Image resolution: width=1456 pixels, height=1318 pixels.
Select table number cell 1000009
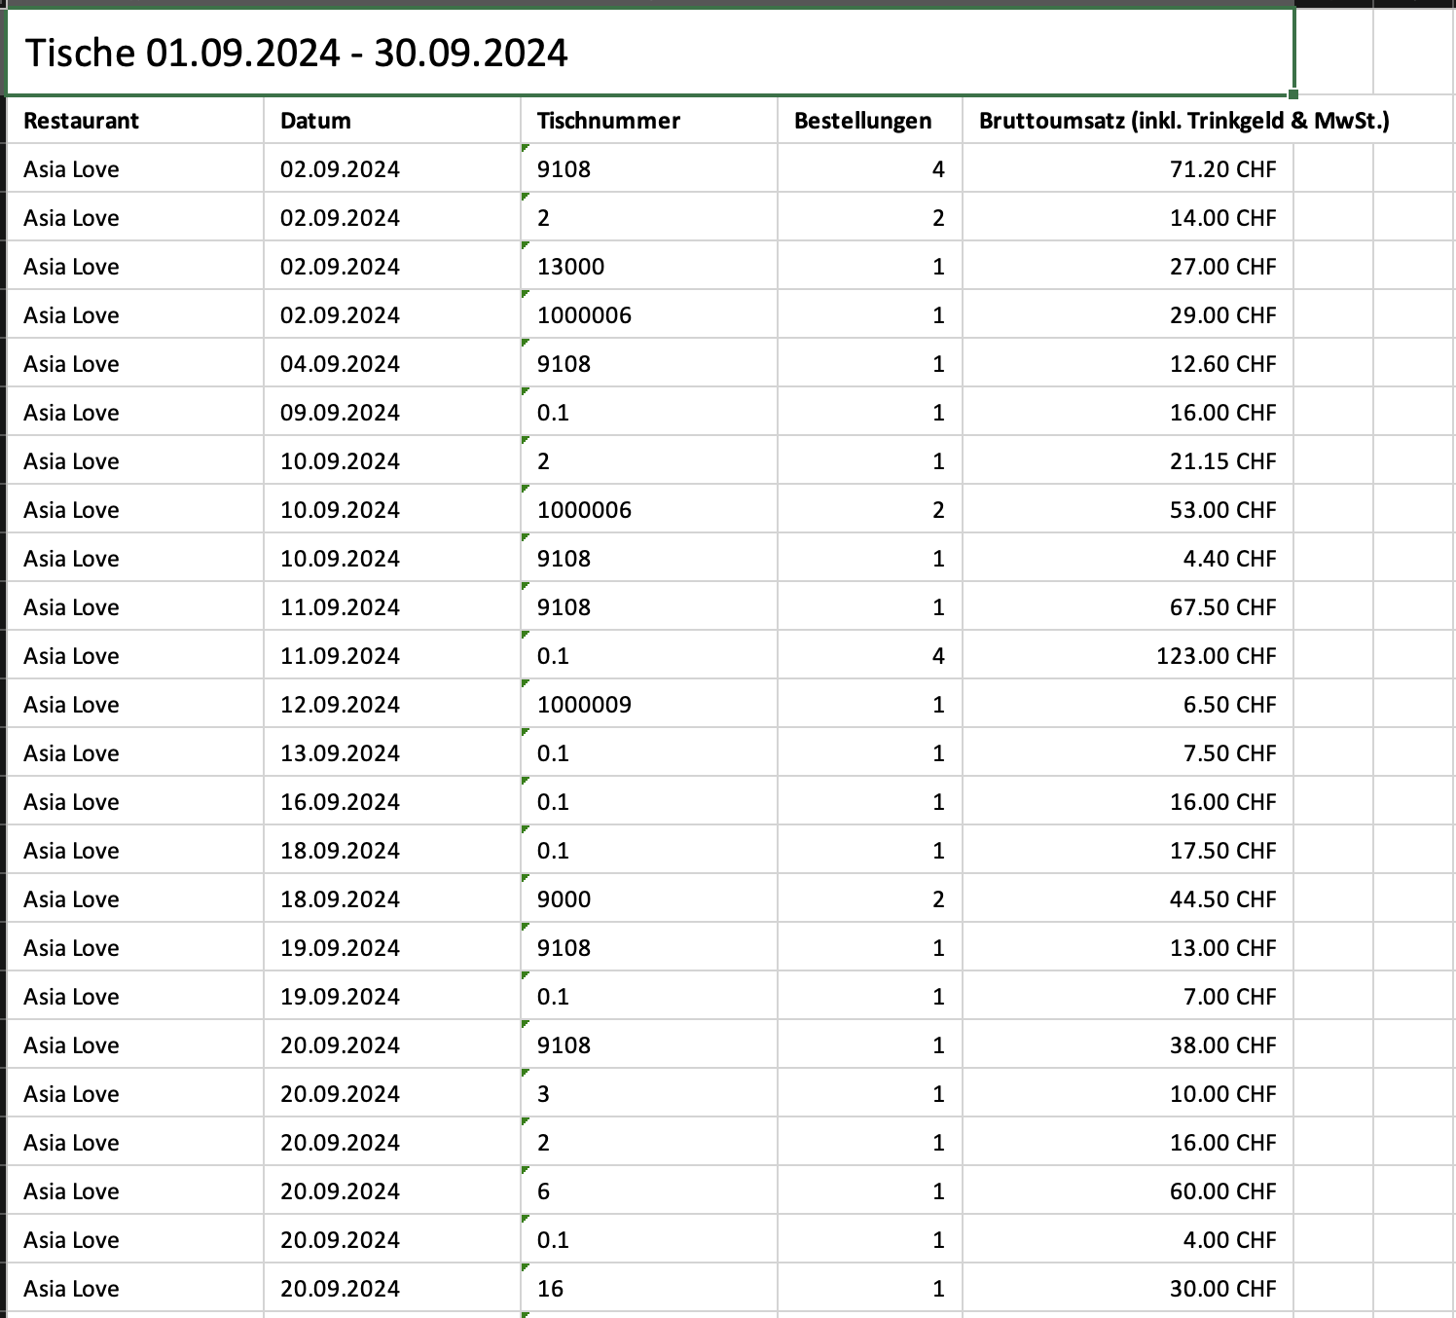(x=649, y=704)
